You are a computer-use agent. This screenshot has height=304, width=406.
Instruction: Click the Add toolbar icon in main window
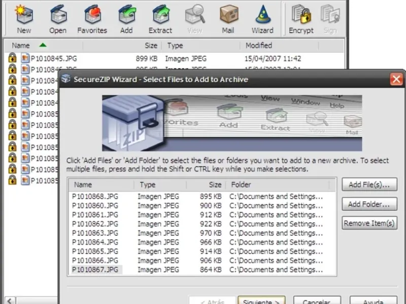coord(126,19)
